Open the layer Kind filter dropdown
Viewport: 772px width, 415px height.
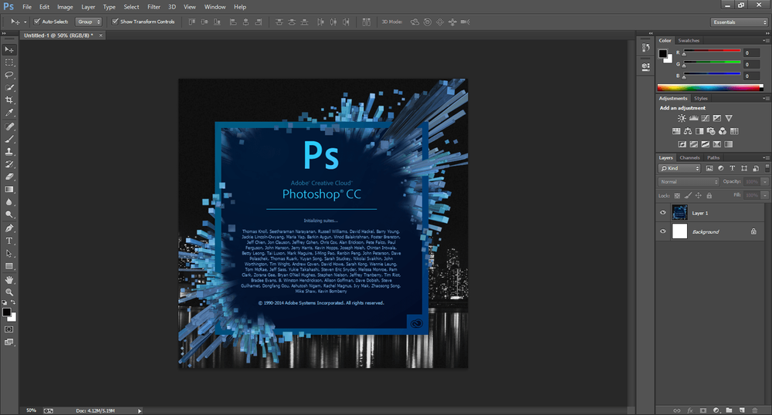pyautogui.click(x=679, y=168)
